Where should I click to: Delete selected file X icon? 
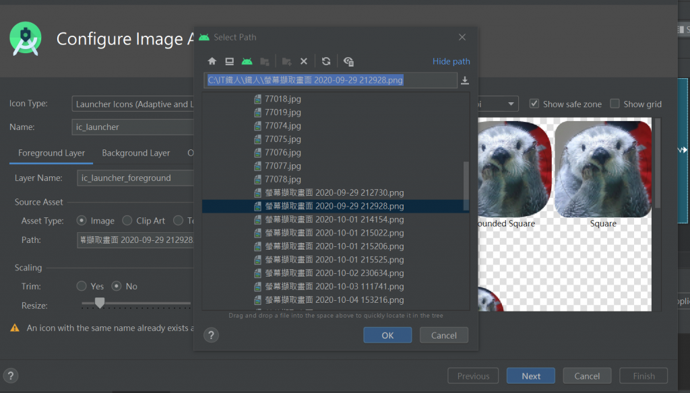[x=304, y=61]
